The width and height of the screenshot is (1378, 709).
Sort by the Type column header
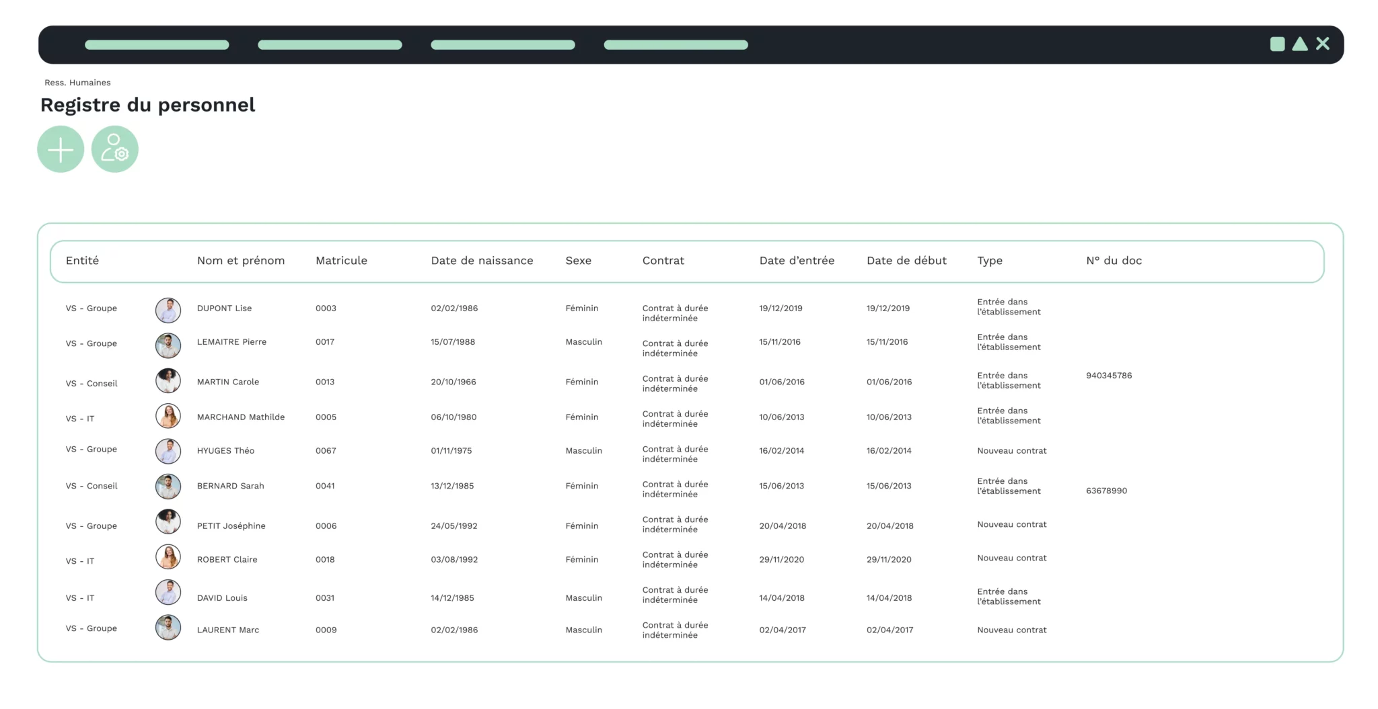coord(990,261)
